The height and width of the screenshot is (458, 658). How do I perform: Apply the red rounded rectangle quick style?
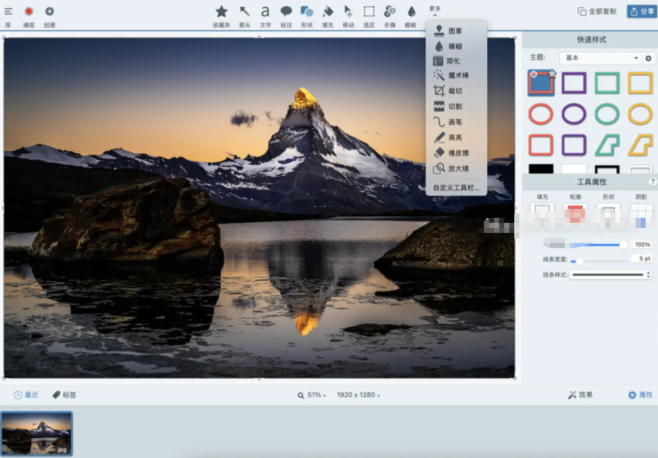pyautogui.click(x=541, y=145)
